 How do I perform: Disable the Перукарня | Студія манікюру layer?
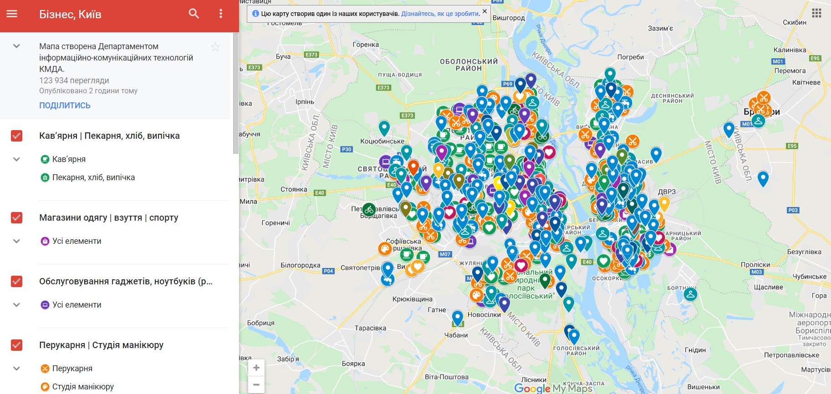coord(17,345)
